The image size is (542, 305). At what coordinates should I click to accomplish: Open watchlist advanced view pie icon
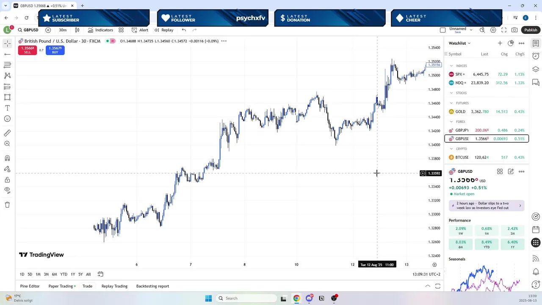coord(511,43)
